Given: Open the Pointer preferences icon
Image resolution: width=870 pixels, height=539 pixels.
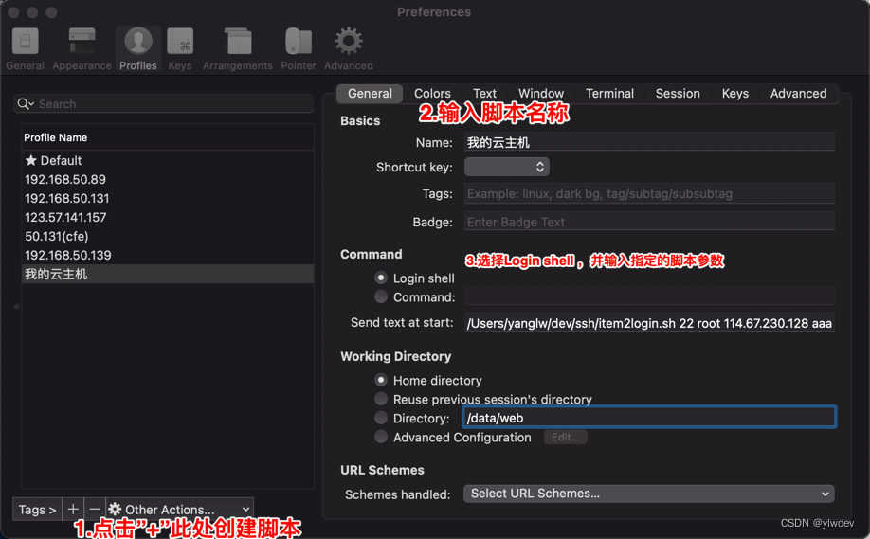Looking at the screenshot, I should 299,48.
